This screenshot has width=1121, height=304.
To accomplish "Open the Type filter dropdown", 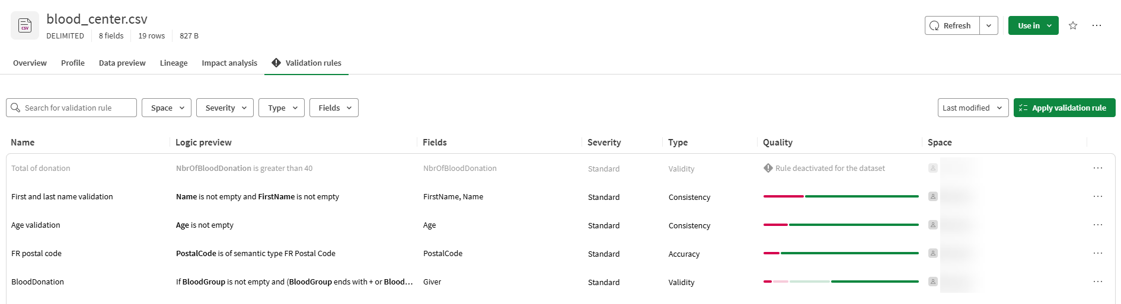I will coord(282,108).
